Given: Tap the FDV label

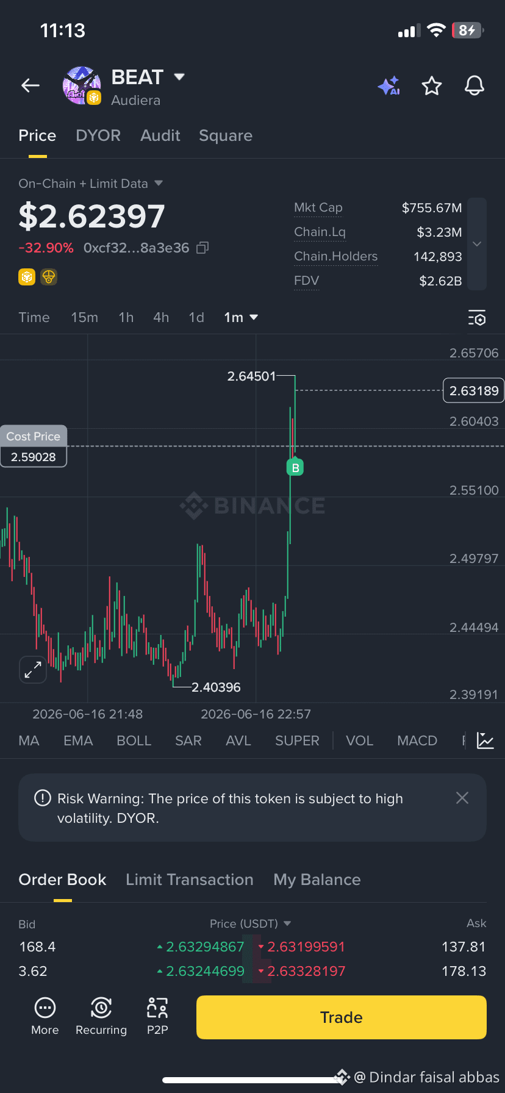Looking at the screenshot, I should point(307,281).
